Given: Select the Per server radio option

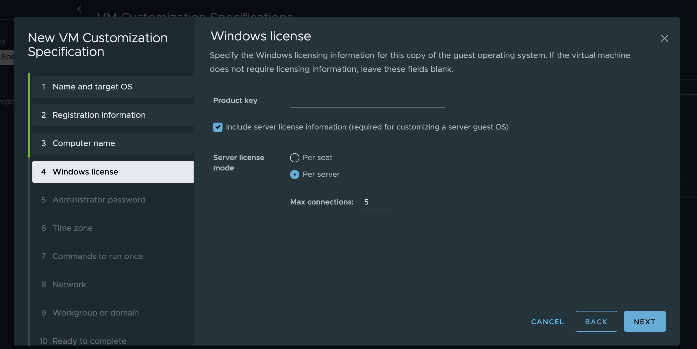Looking at the screenshot, I should tap(294, 174).
